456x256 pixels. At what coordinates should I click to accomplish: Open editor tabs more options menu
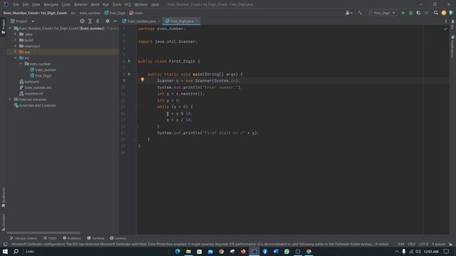point(446,21)
